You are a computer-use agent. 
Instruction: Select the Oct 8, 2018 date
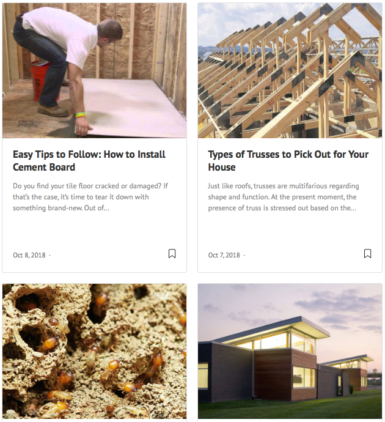point(29,255)
